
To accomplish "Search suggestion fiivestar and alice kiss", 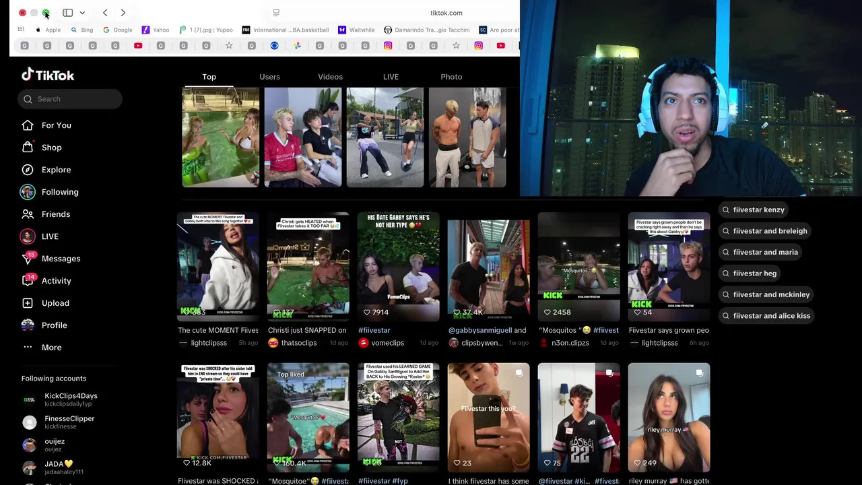I will (x=766, y=316).
